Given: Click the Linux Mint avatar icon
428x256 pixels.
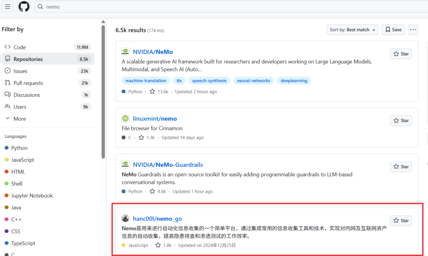Looking at the screenshot, I should (125, 118).
